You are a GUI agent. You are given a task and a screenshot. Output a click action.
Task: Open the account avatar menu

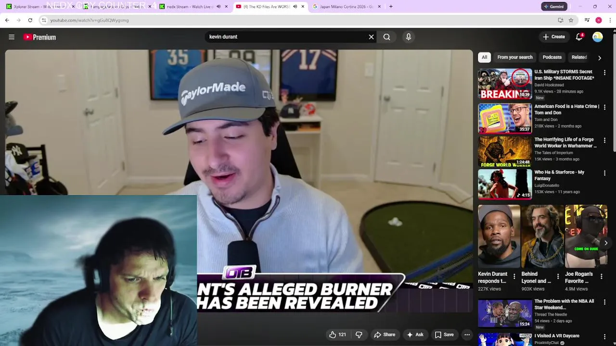click(x=598, y=37)
